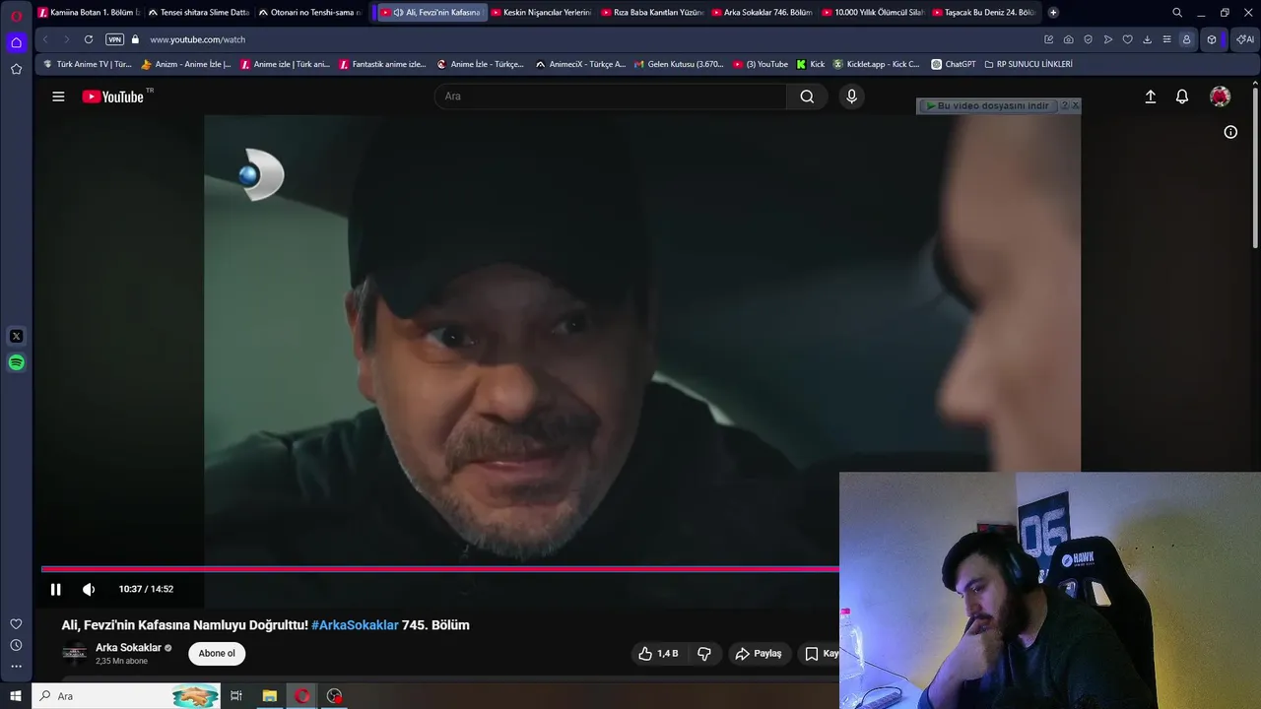This screenshot has height=709, width=1261.
Task: Toggle the Opera VPN badge
Action: tap(115, 39)
